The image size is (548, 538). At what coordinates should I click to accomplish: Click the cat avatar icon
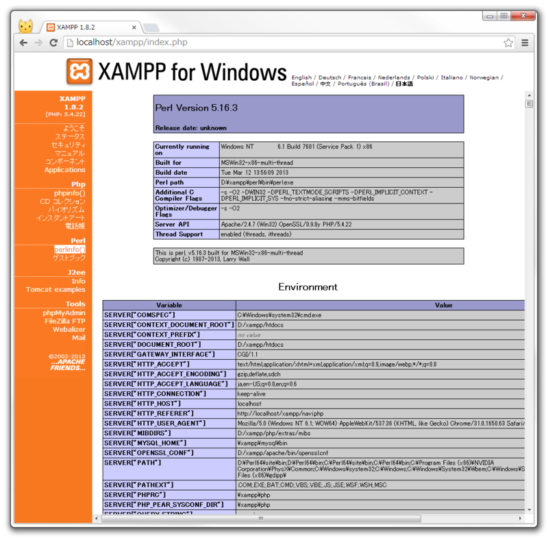(26, 26)
